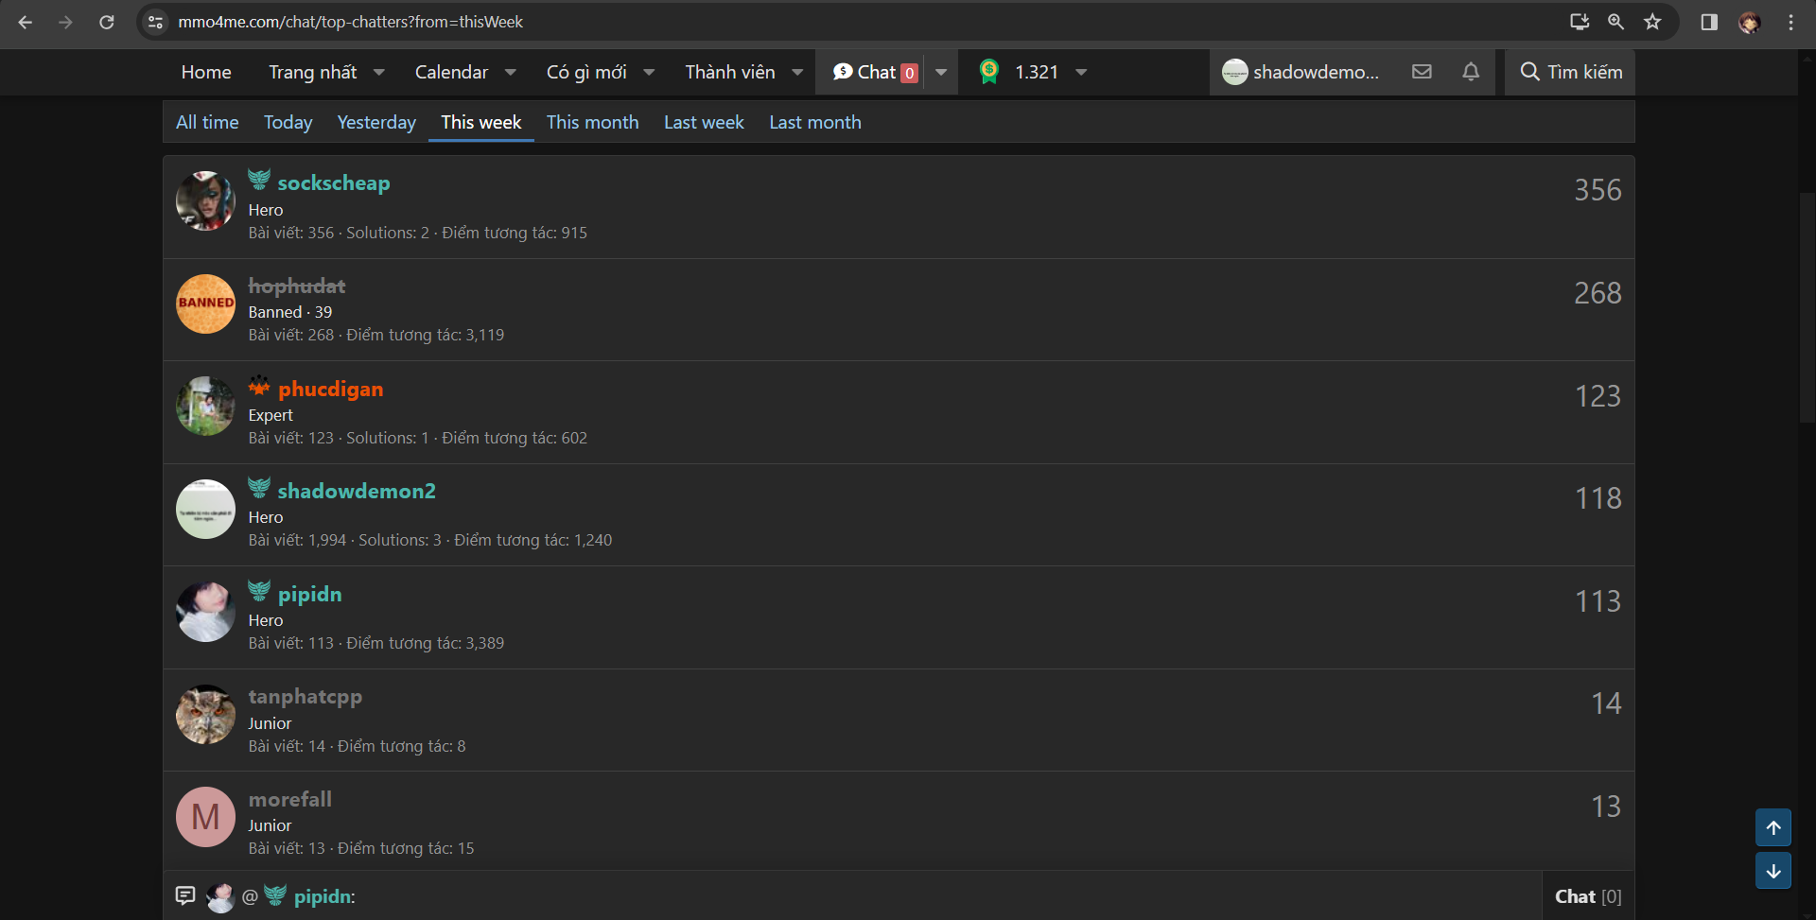
Task: Go to Home in the navigation bar
Action: coord(206,72)
